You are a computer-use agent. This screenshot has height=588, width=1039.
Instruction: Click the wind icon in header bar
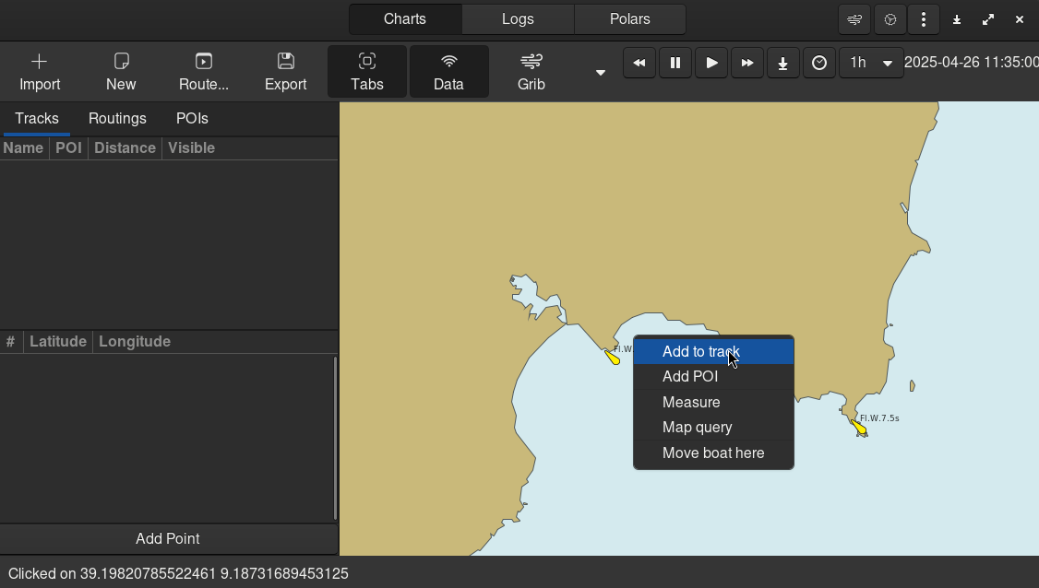(854, 19)
